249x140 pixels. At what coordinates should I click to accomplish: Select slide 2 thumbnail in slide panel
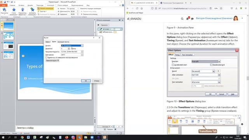[x=9, y=36]
